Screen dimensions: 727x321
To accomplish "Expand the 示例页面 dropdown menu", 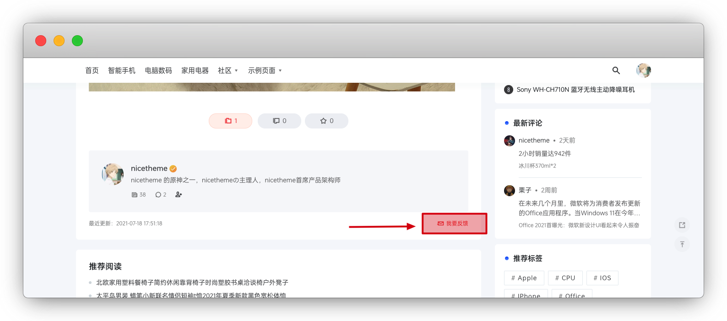I will coord(265,70).
